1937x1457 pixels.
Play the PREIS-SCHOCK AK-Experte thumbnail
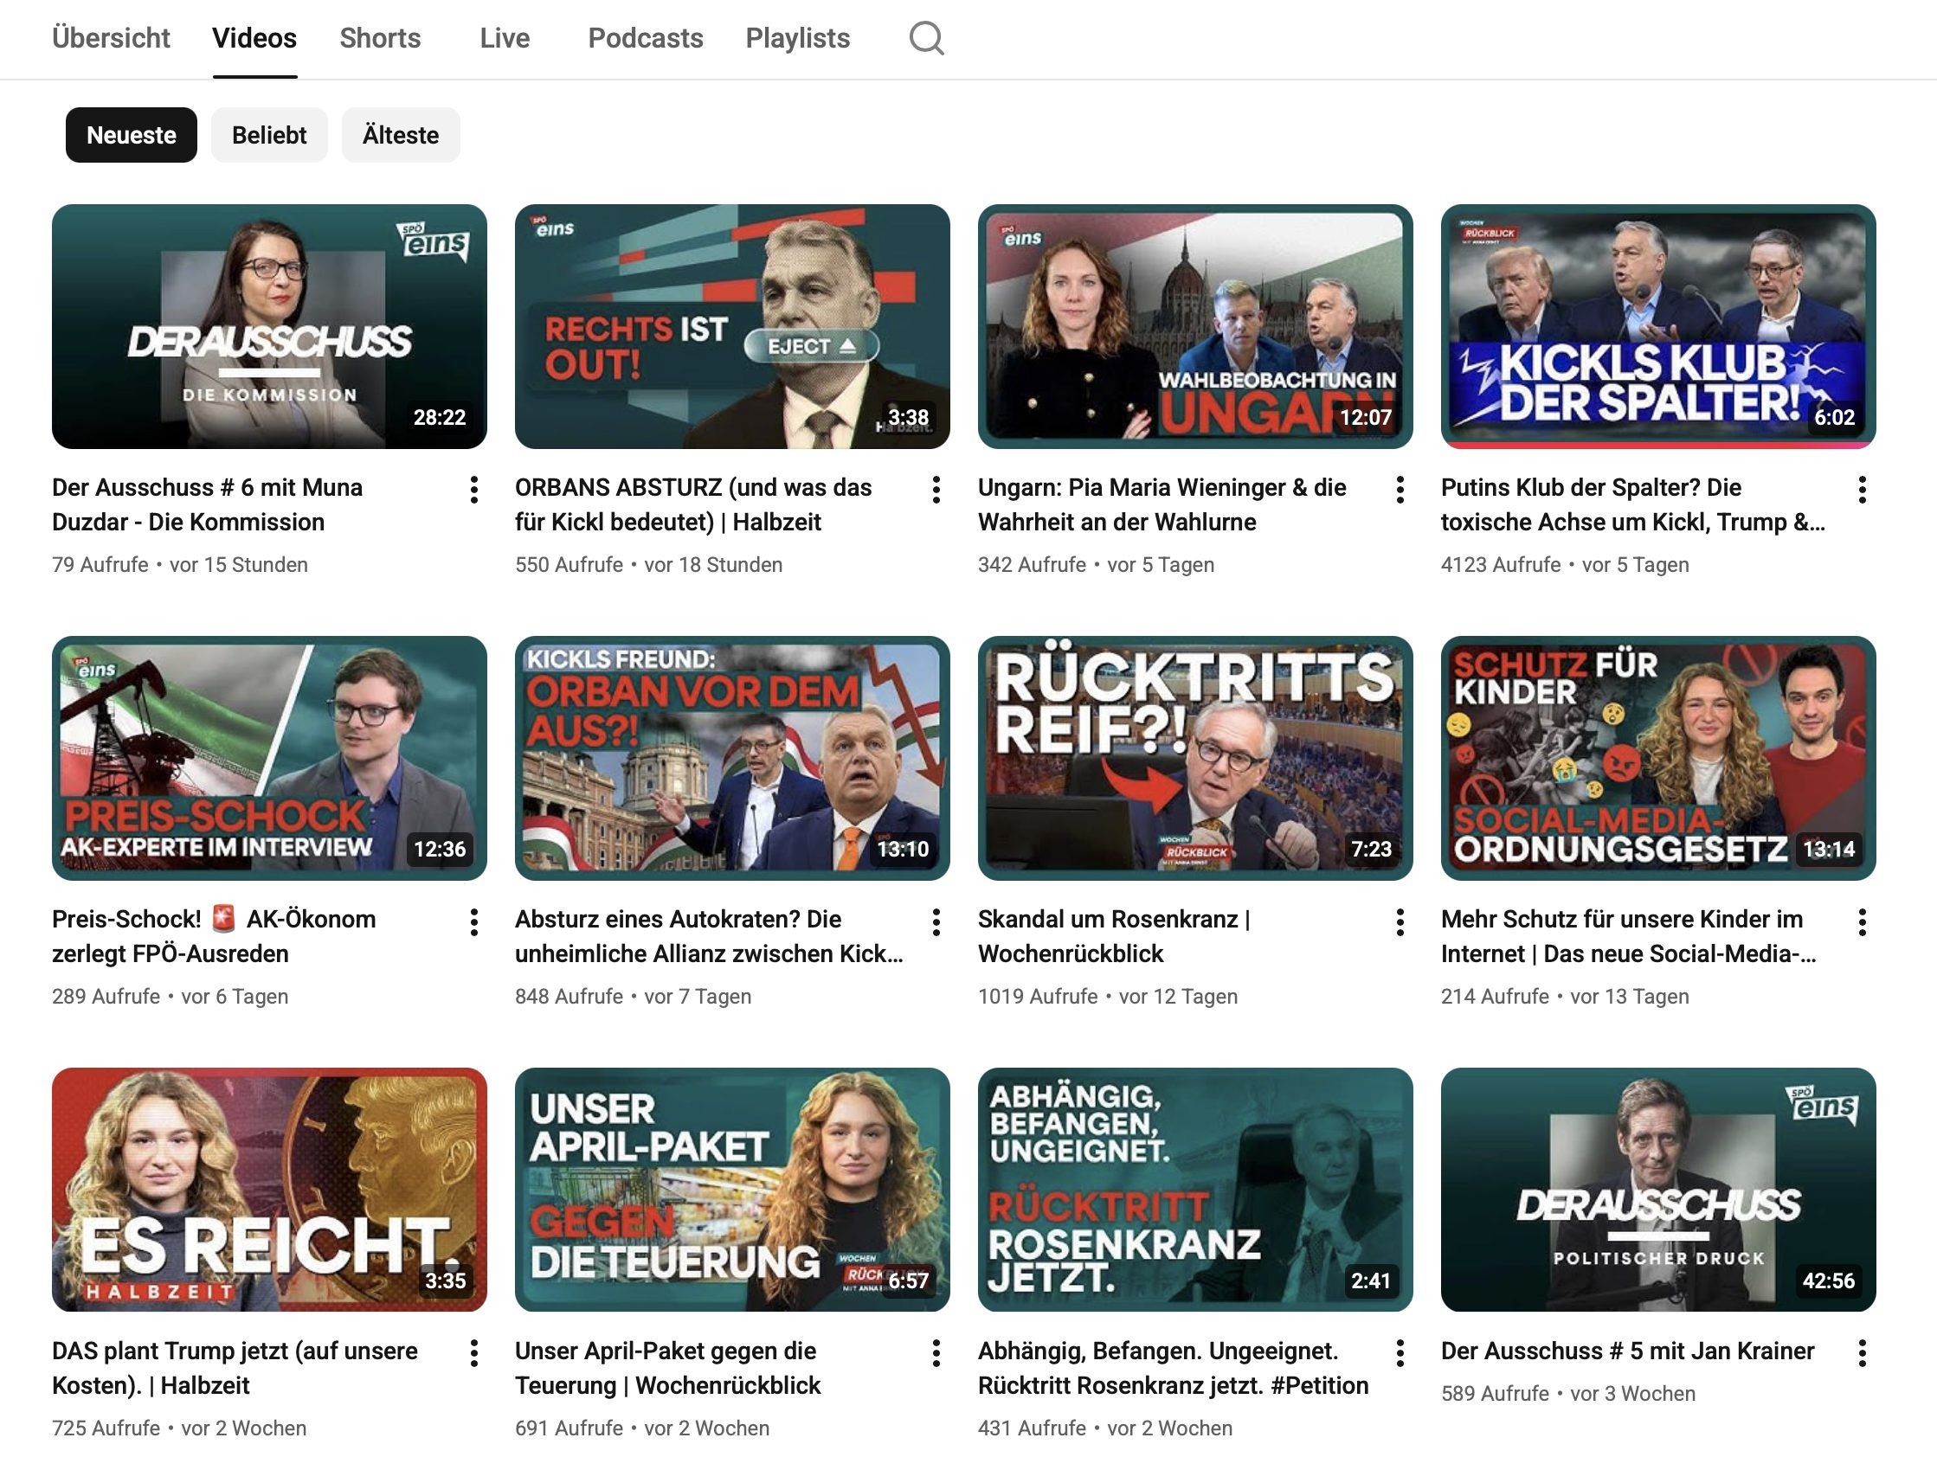coord(269,758)
